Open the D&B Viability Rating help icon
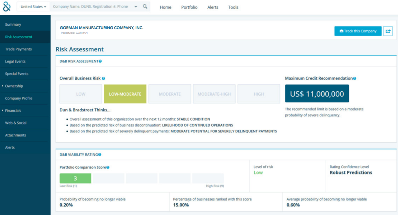Viewport: 398px width, 215px height. coord(100,155)
